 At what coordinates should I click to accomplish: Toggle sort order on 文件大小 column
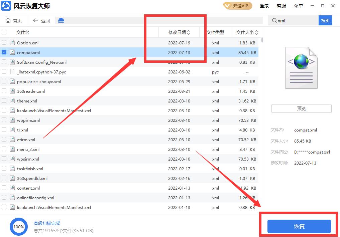click(246, 32)
